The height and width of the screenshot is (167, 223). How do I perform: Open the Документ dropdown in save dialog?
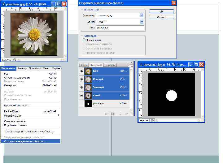(x=142, y=15)
